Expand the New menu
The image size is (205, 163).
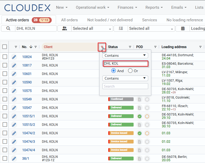pos(62,7)
